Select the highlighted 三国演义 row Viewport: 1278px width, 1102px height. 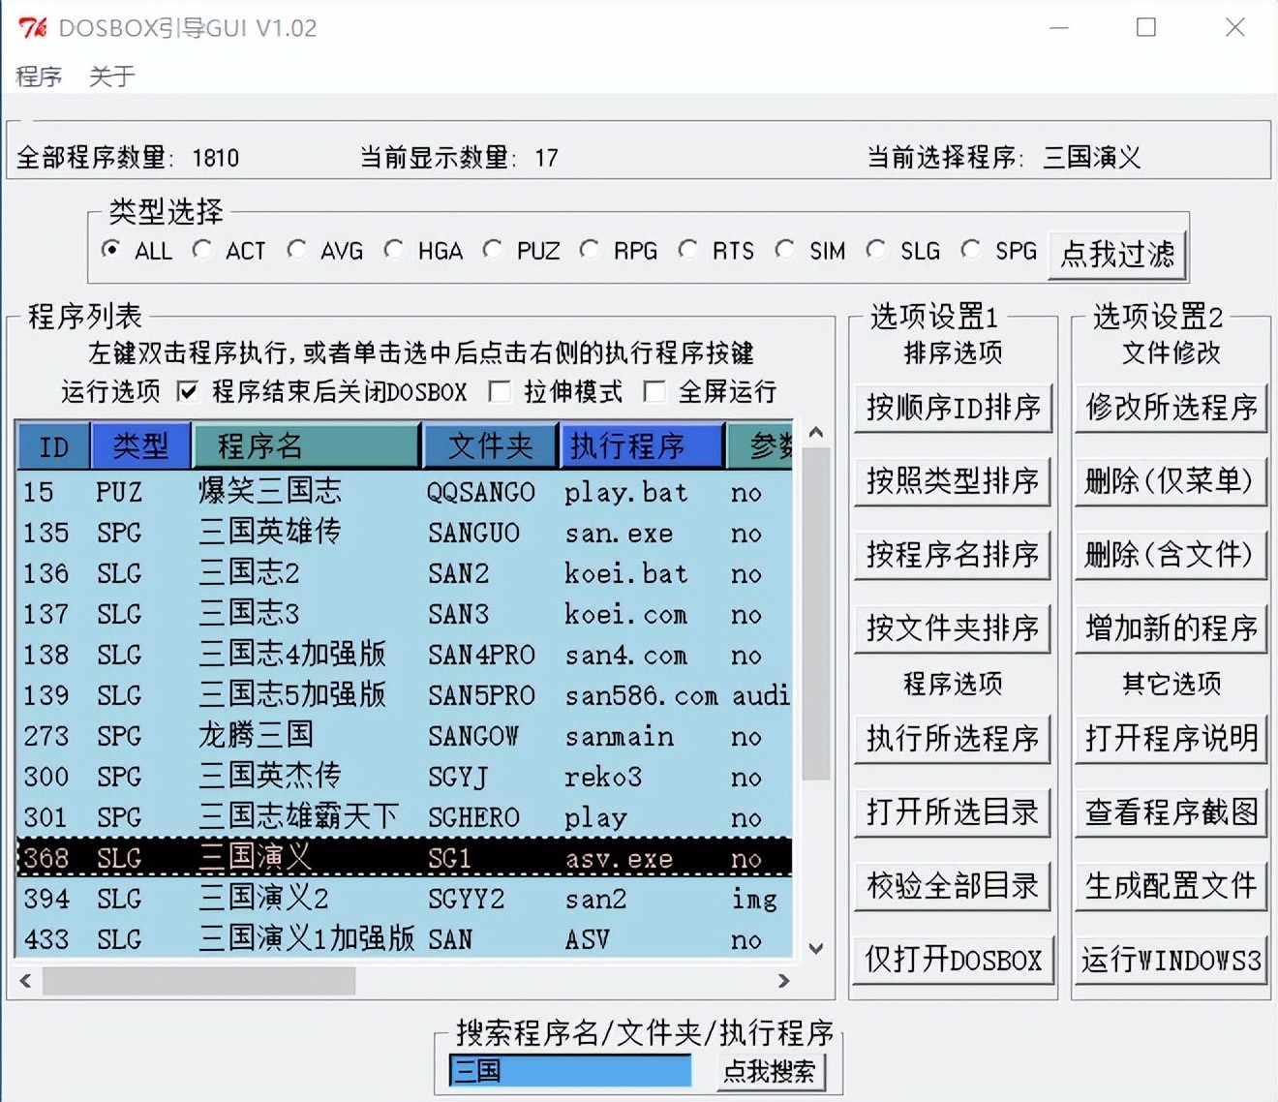(x=405, y=858)
